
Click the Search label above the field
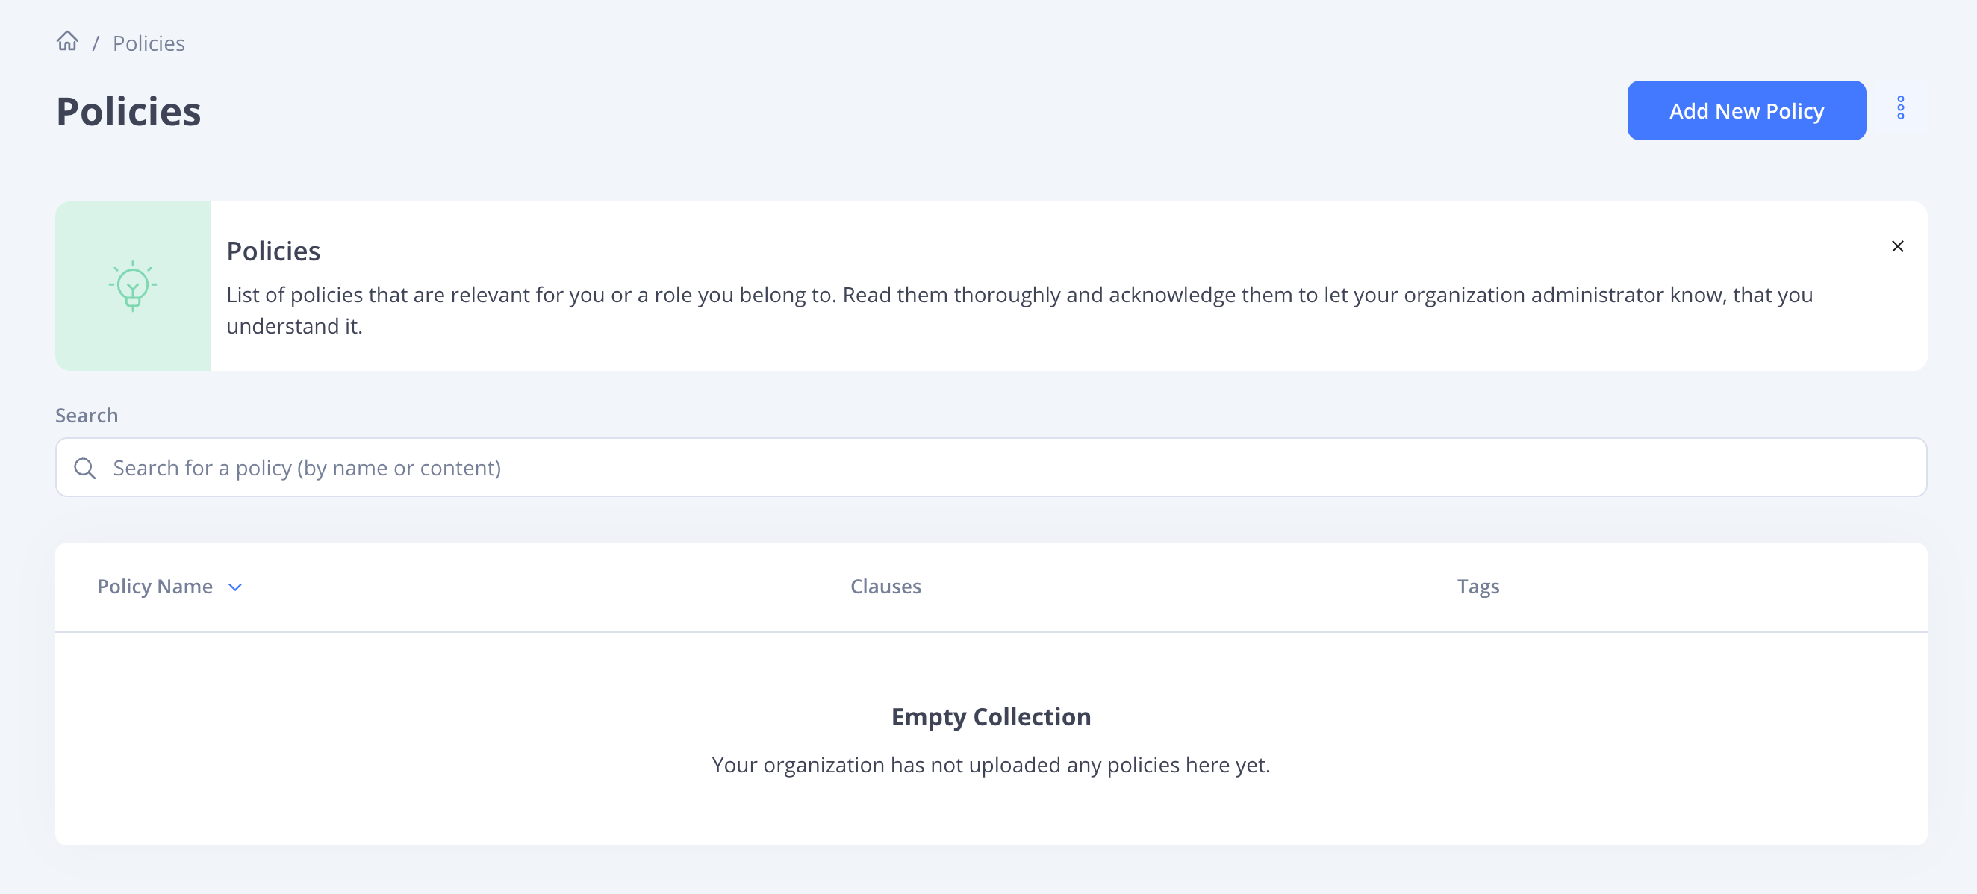(x=87, y=415)
